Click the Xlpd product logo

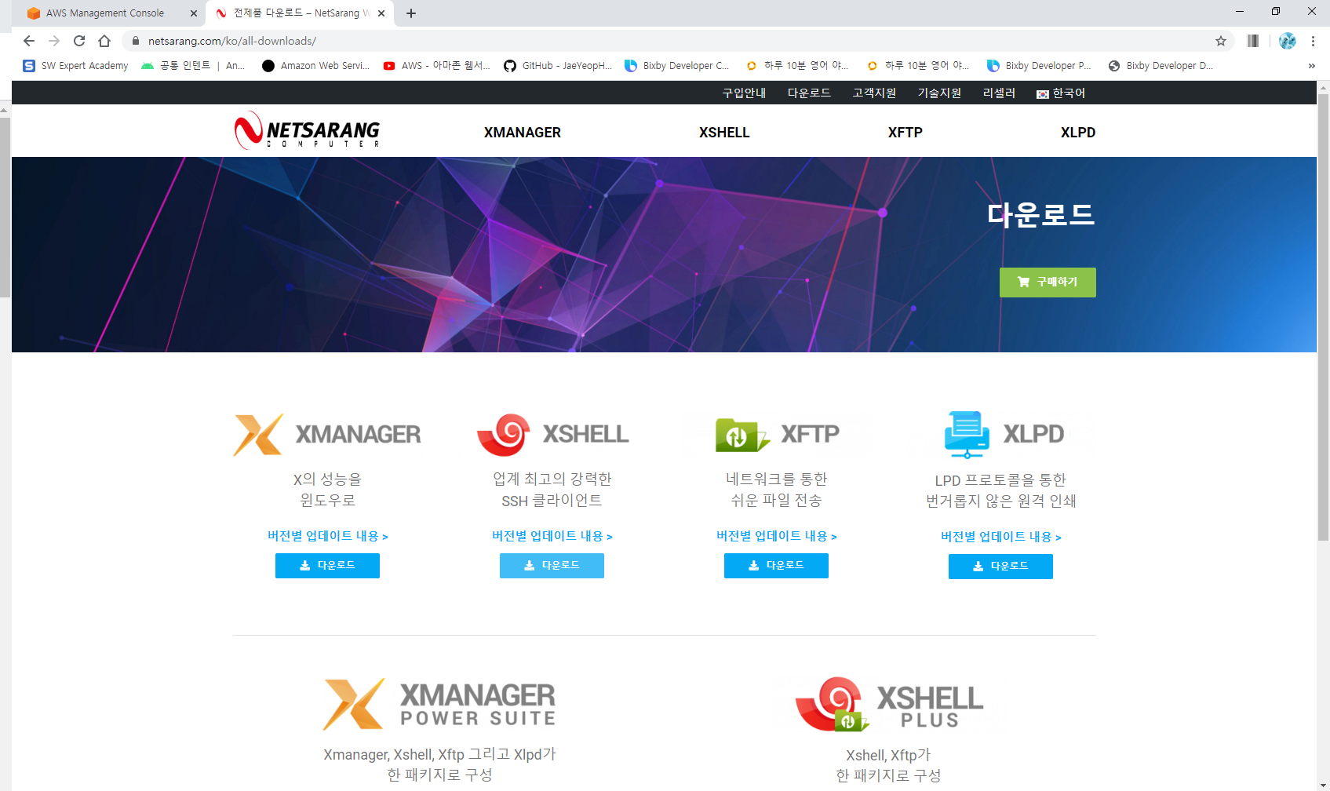(x=1004, y=434)
